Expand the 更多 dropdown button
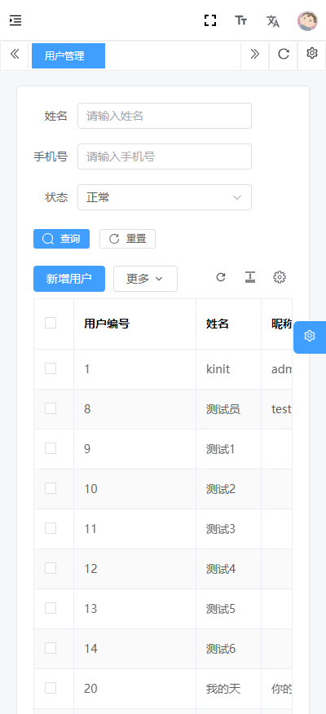Image resolution: width=326 pixels, height=714 pixels. [145, 279]
